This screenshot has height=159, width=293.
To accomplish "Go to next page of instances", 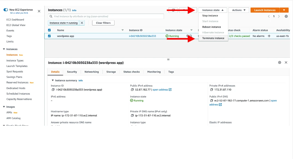I will pos(279,16).
